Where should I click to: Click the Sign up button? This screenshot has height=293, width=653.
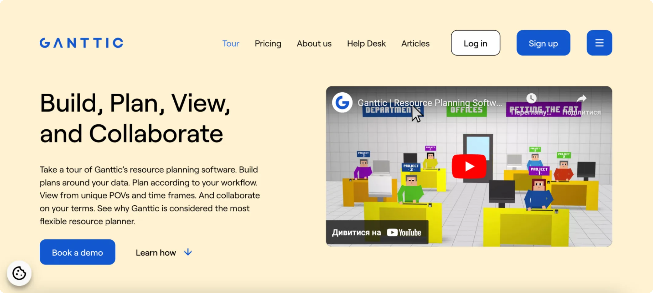[x=543, y=43]
